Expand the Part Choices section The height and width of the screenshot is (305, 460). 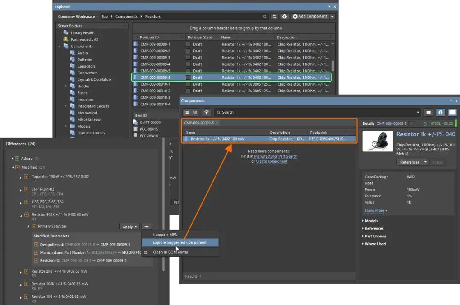tap(362, 236)
